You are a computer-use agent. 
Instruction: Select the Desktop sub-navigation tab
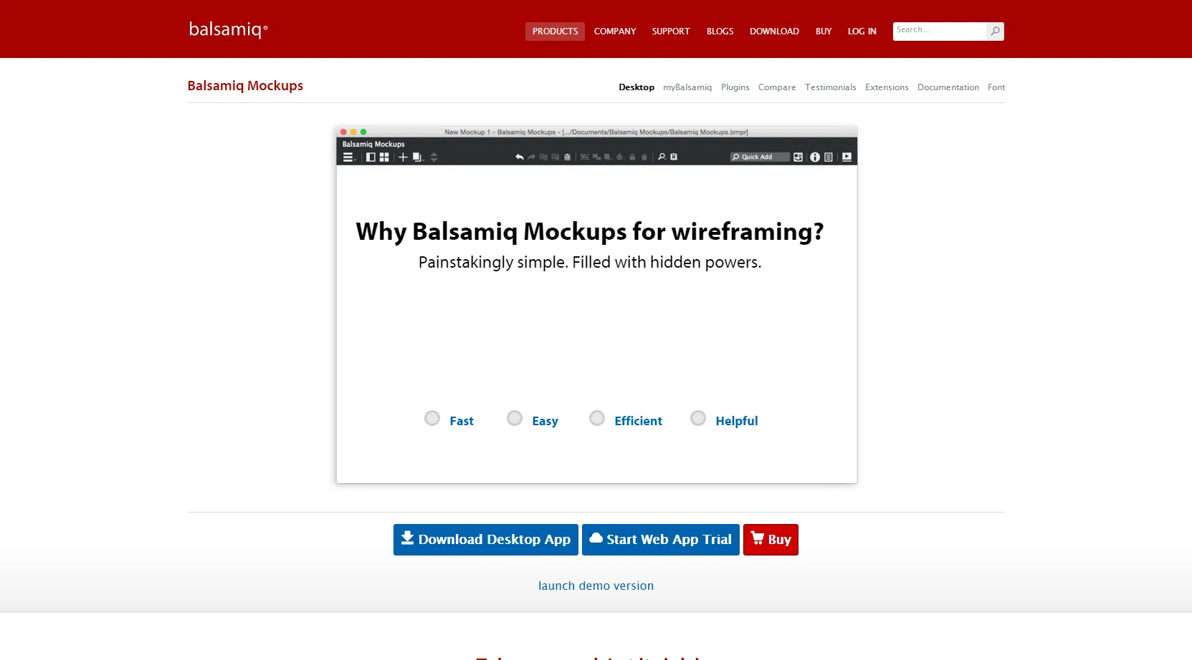636,87
